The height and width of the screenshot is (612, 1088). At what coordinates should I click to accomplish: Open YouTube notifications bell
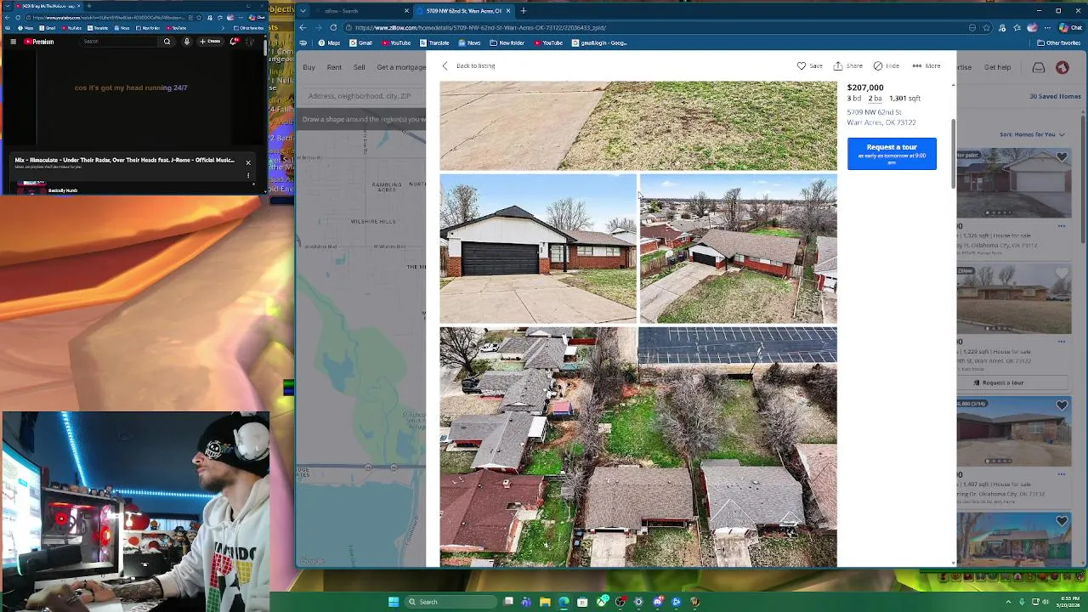235,41
